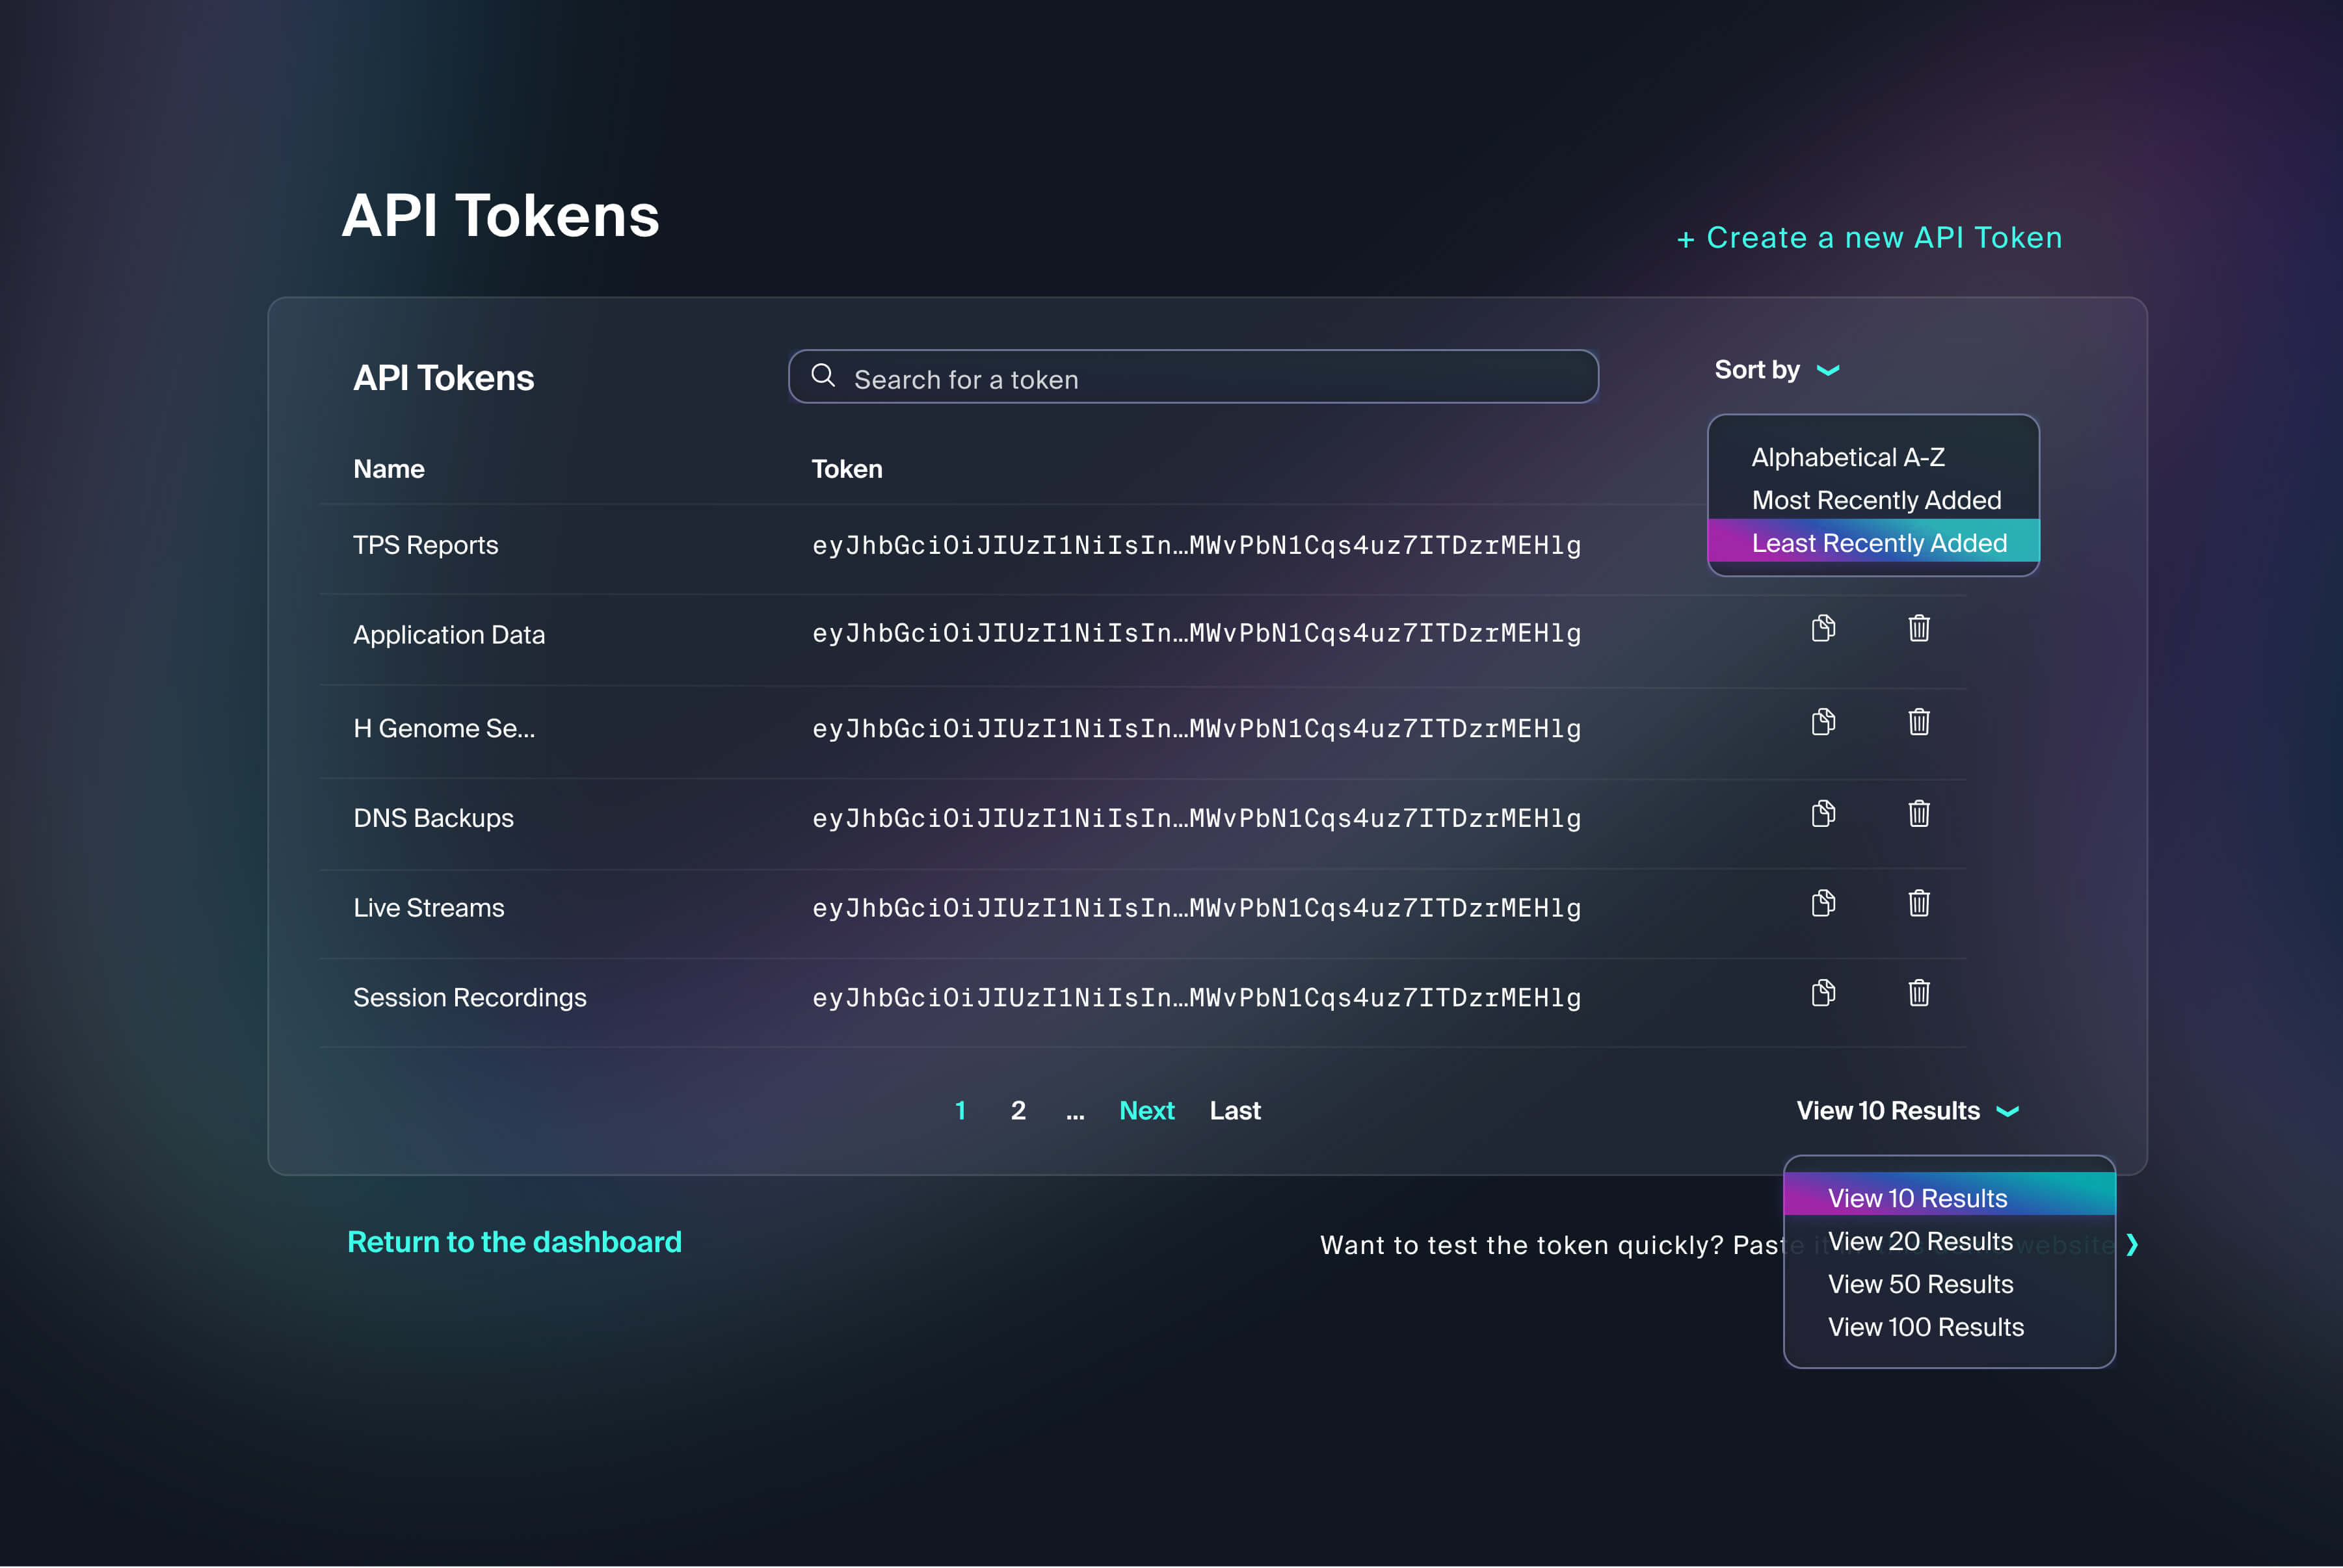Screen dimensions: 2343x1568
Task: Delete the Session Recordings token
Action: pos(1918,993)
